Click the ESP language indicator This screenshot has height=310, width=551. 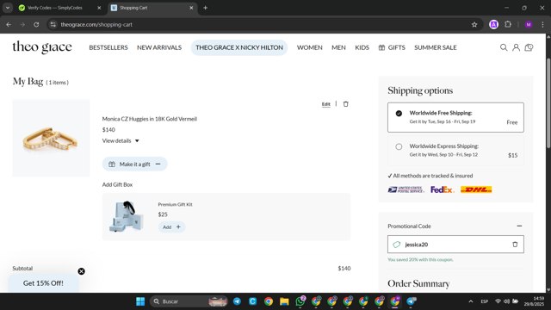[x=484, y=301]
